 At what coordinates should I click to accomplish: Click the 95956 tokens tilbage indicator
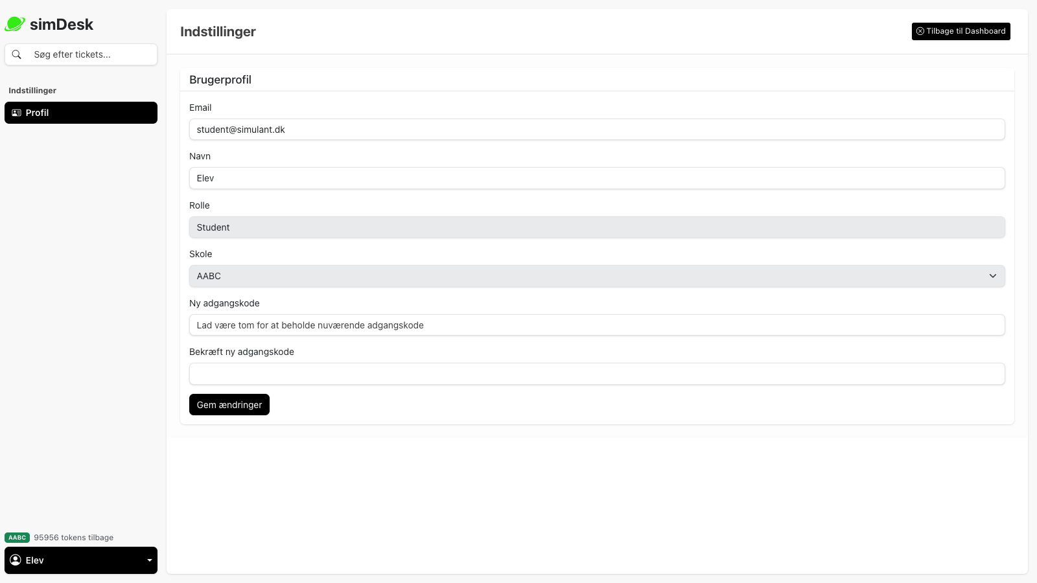point(73,537)
